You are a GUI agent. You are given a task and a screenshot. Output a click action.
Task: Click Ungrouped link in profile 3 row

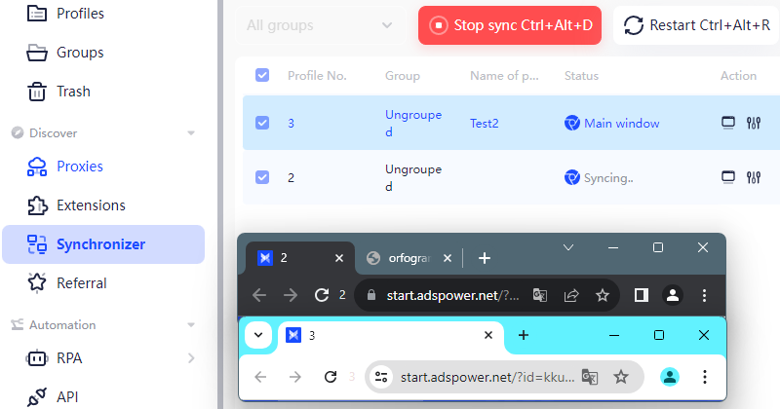click(x=412, y=124)
